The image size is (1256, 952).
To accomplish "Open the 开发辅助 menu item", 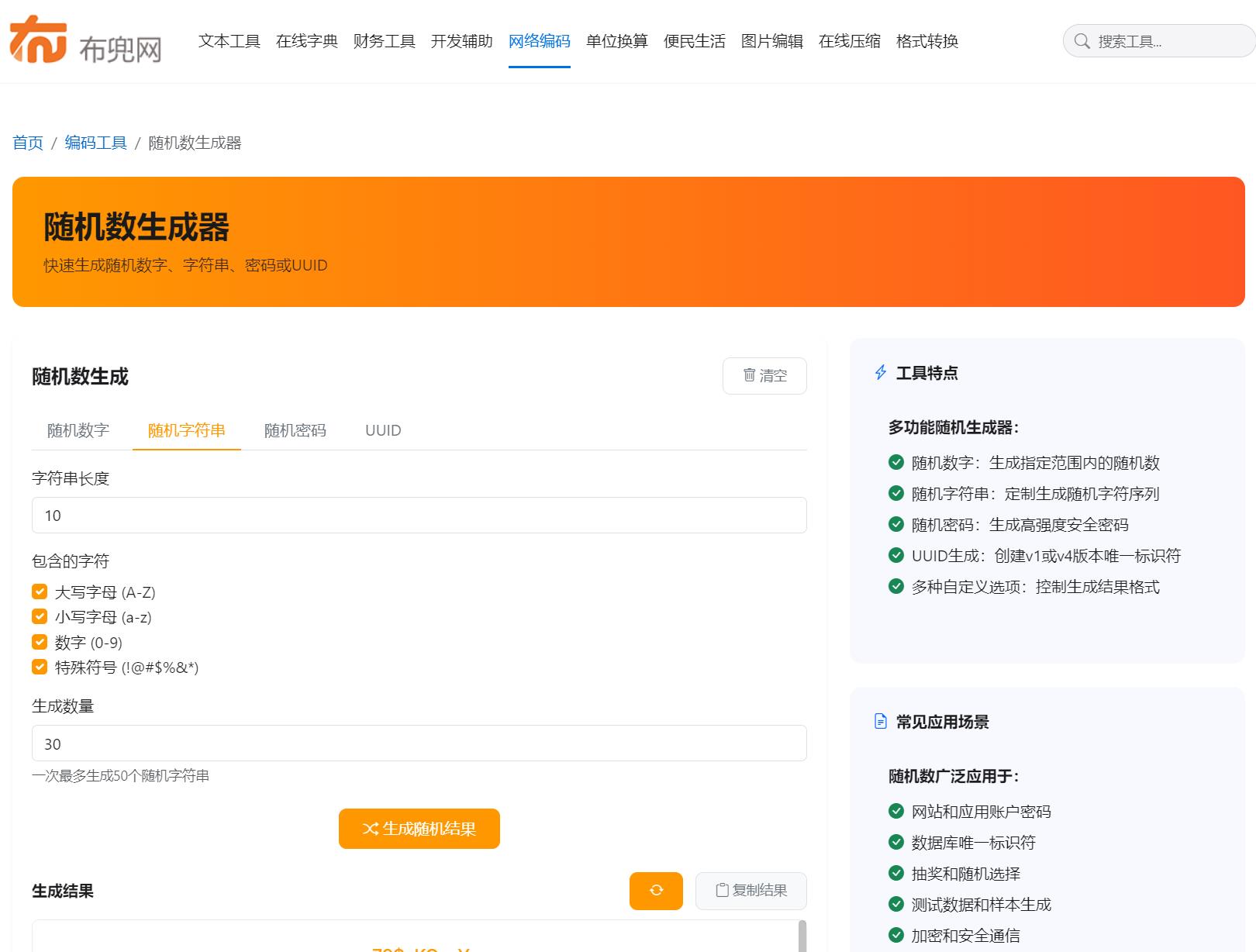I will [x=461, y=42].
